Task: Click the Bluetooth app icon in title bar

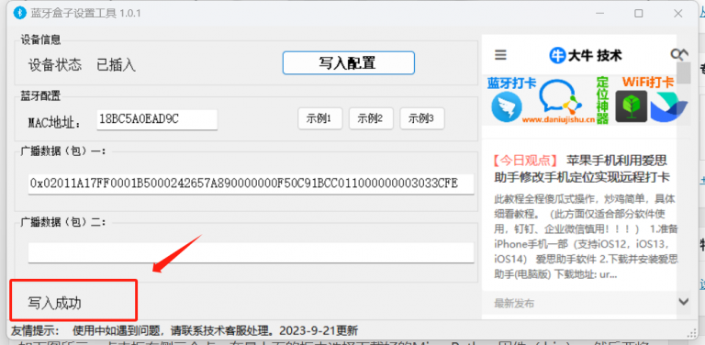Action: [20, 13]
